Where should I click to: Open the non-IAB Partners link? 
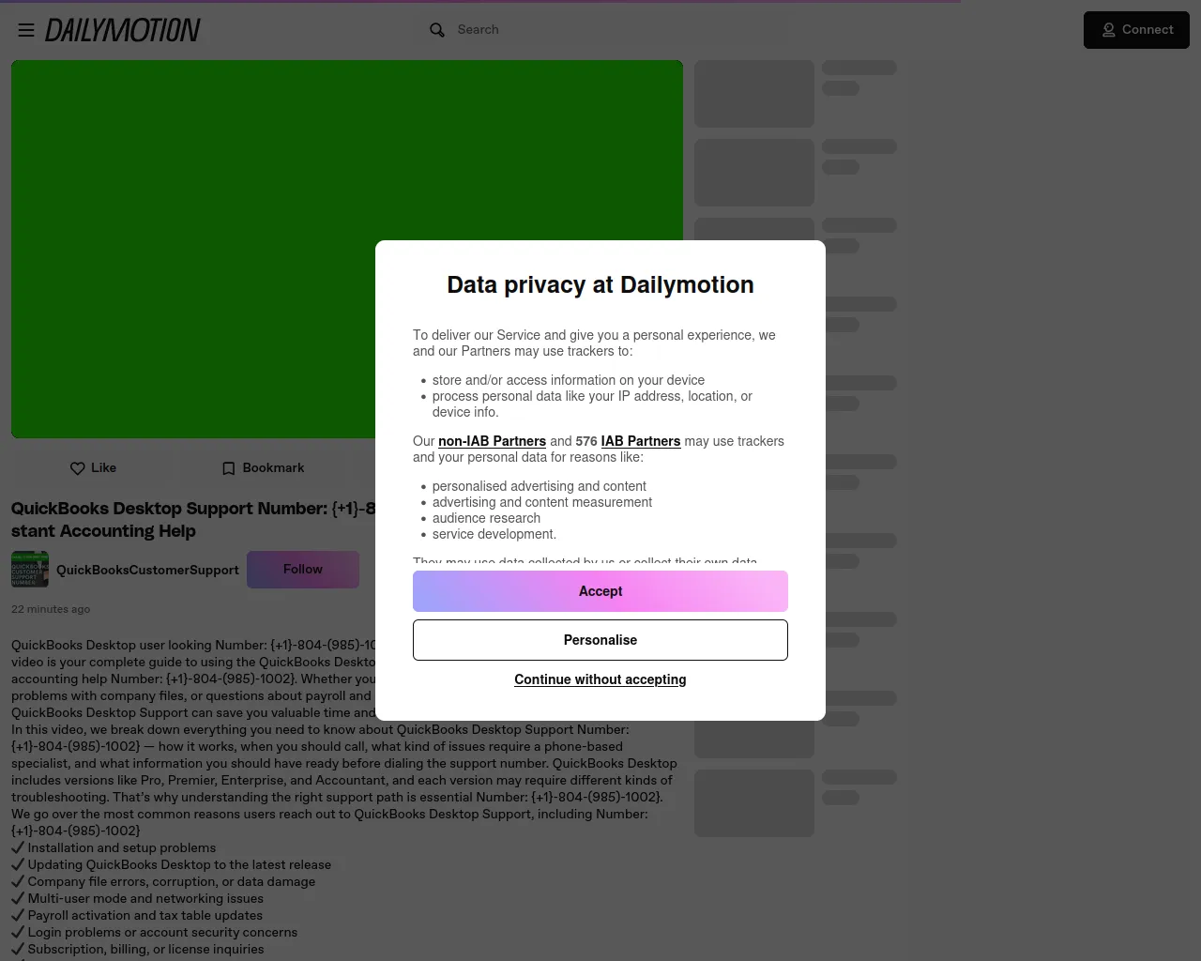point(492,441)
